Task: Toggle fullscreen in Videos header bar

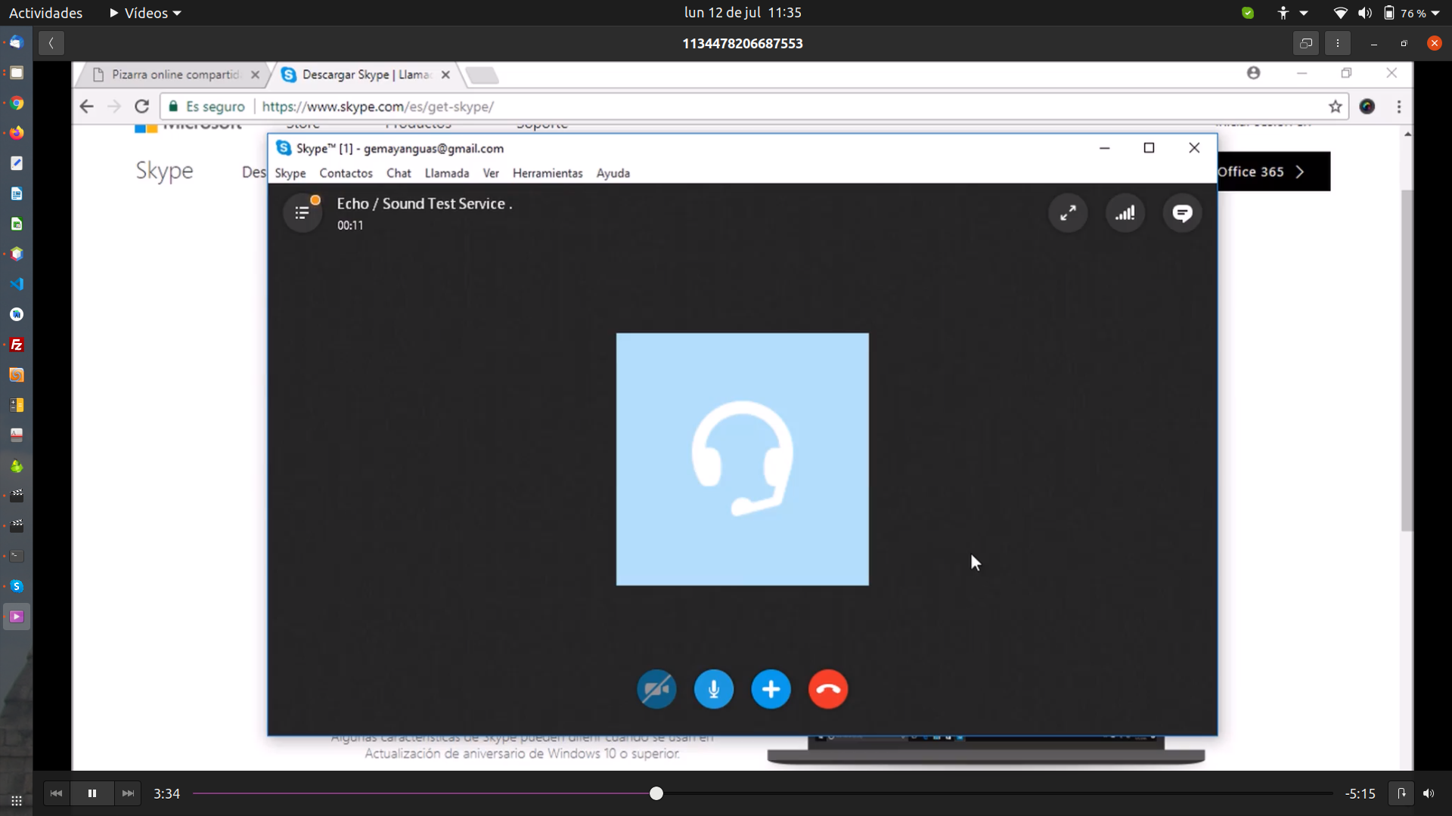Action: click(1306, 43)
